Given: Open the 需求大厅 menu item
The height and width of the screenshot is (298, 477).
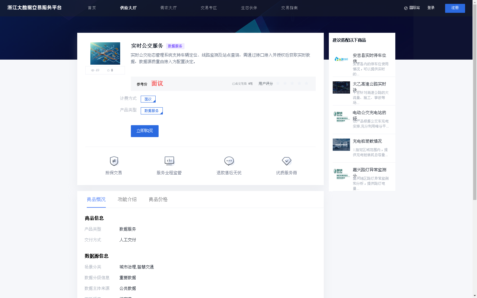Looking at the screenshot, I should (168, 8).
